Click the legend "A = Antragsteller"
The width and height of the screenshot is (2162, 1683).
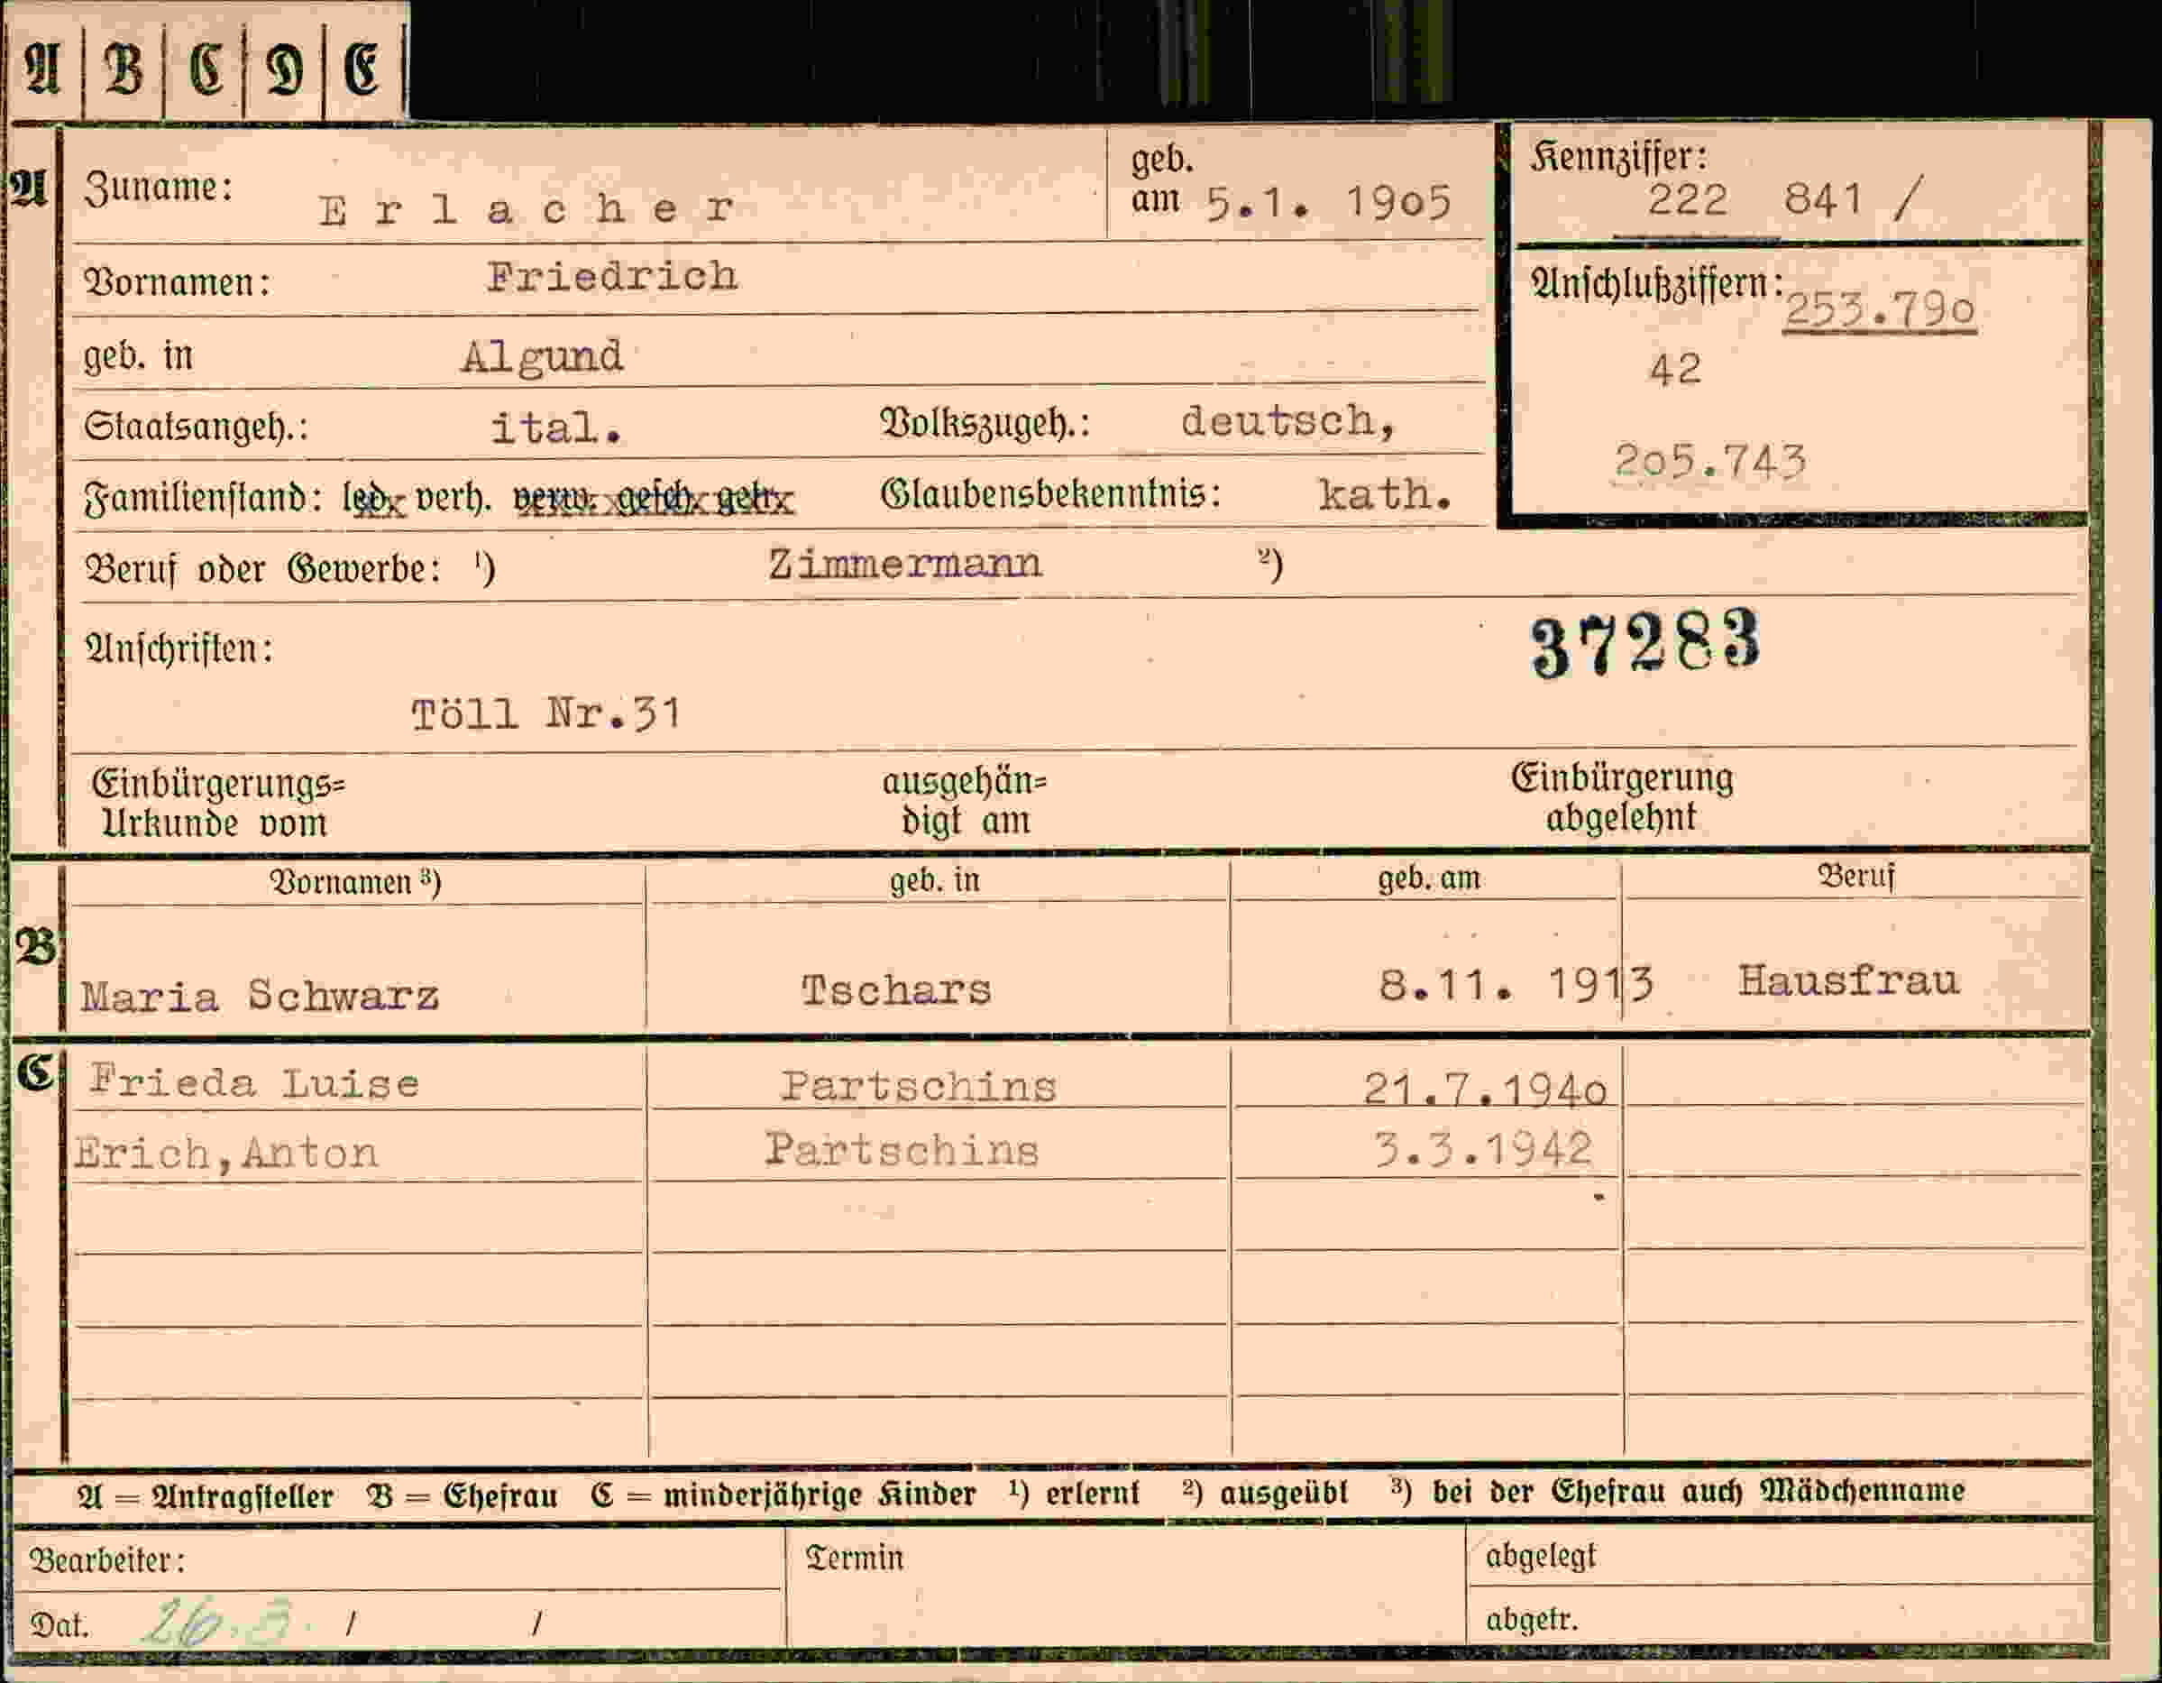(206, 1494)
